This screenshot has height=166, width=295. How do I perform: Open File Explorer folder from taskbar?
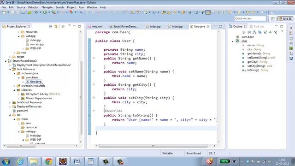pos(34,161)
